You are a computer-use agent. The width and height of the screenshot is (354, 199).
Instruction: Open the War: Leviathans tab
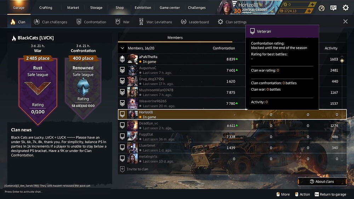click(x=155, y=22)
